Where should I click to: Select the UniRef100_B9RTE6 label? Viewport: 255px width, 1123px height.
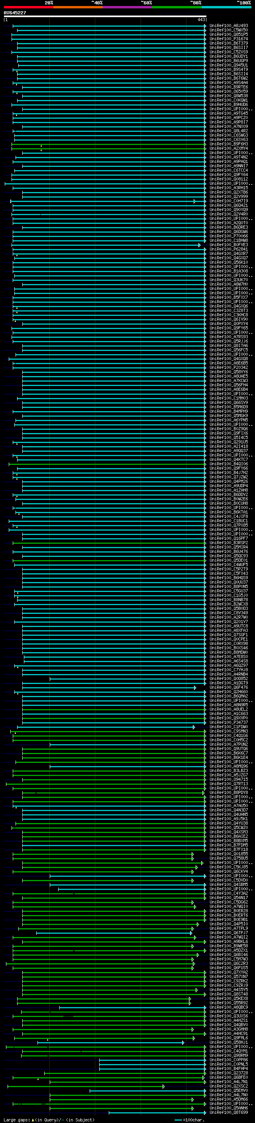click(228, 87)
